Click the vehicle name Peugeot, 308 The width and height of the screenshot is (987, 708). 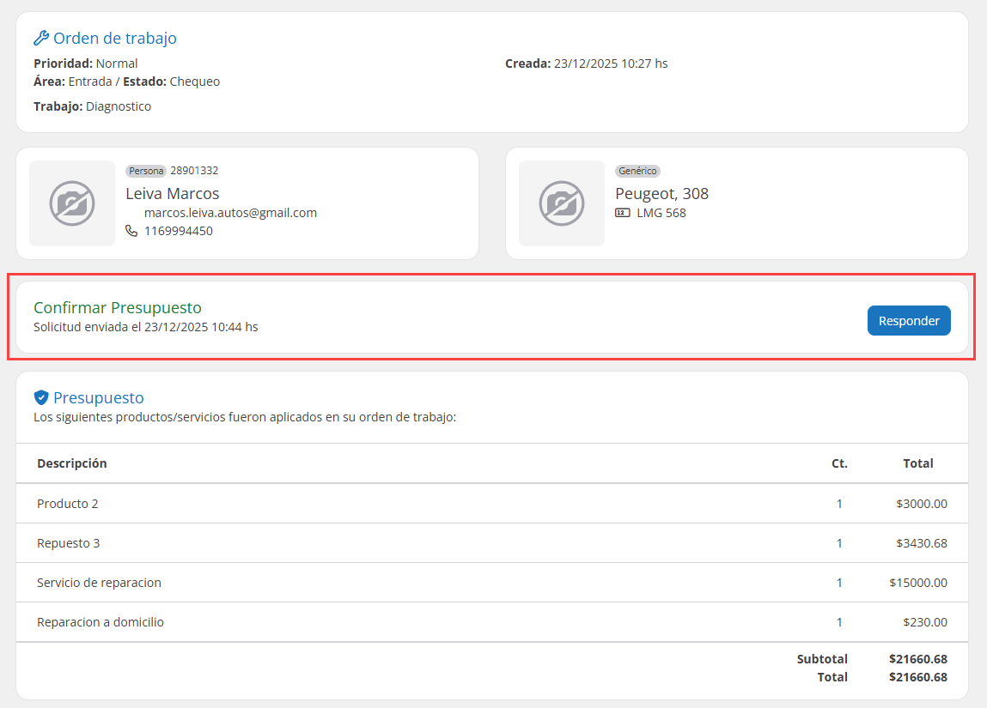661,193
